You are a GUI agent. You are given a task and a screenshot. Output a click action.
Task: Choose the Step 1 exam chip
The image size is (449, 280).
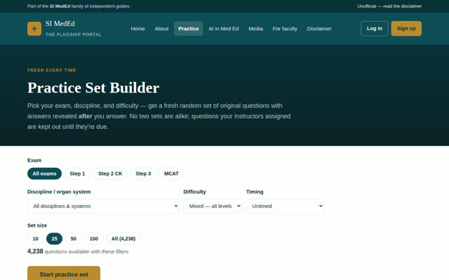77,174
